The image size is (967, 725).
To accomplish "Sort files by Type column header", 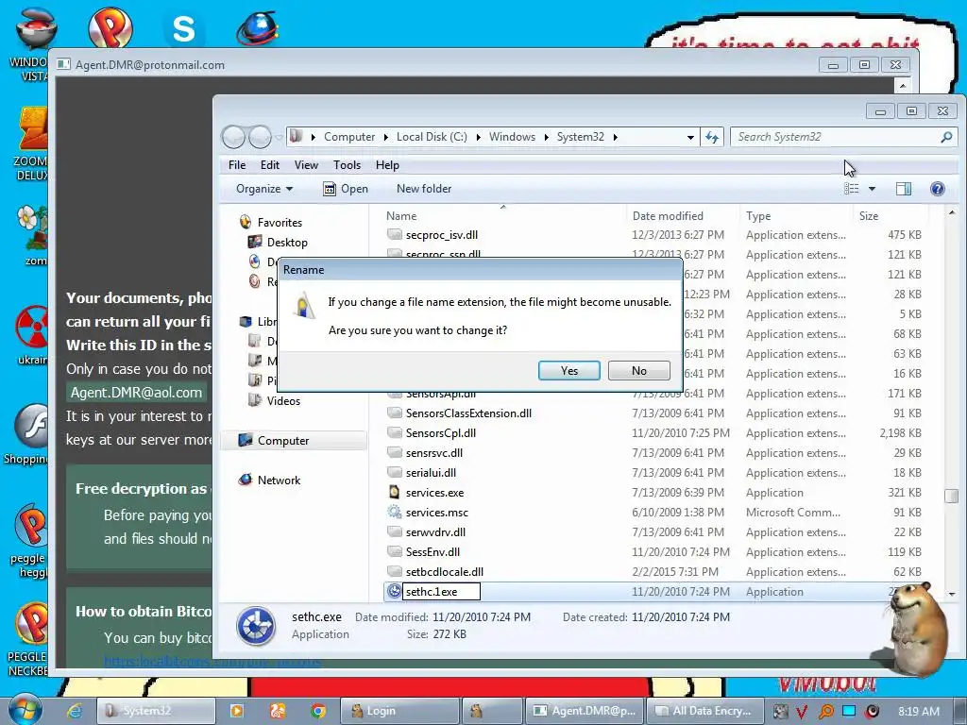I will (x=758, y=216).
